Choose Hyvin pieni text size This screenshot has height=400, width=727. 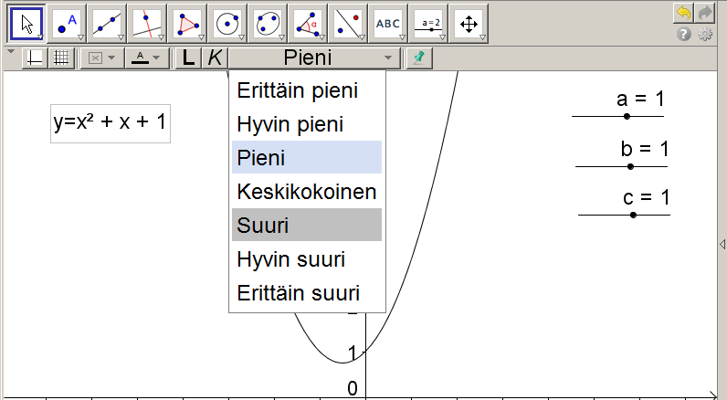(x=307, y=124)
